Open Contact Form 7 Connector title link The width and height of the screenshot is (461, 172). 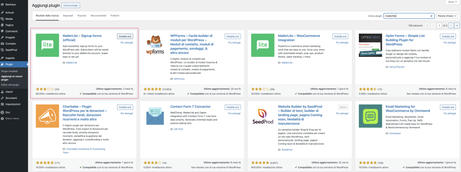(x=190, y=107)
